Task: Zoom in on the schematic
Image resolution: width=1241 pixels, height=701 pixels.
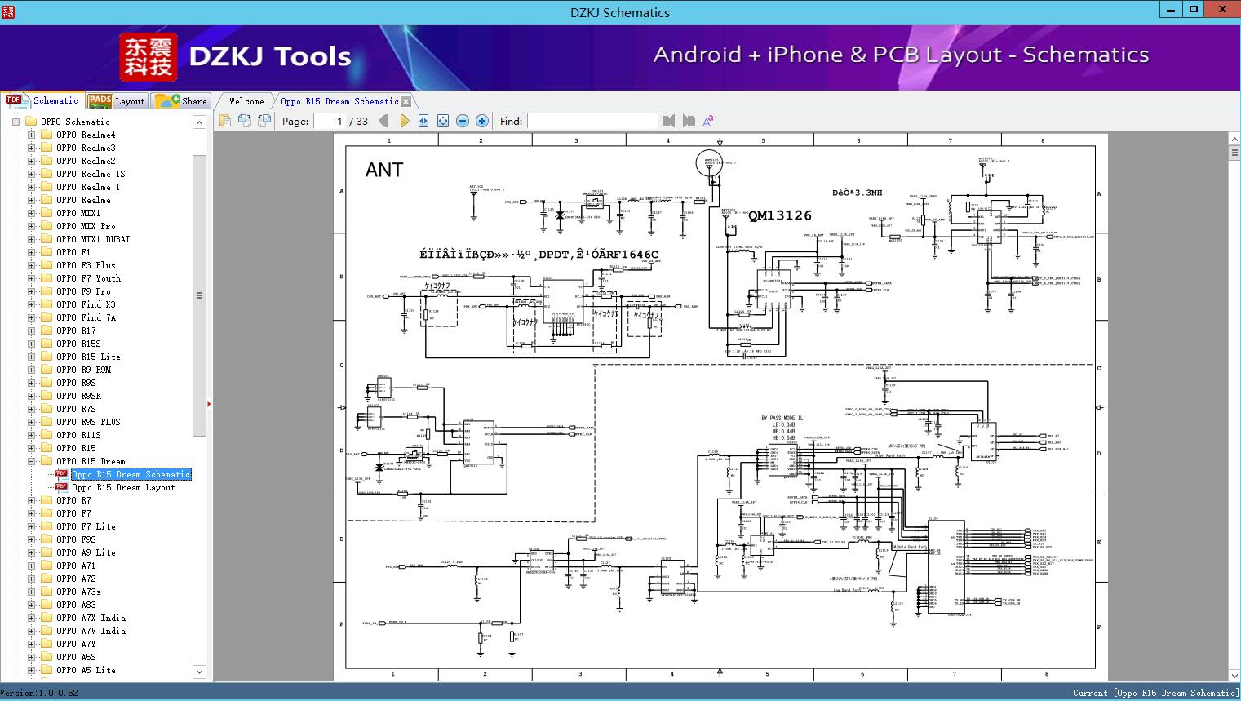Action: coord(482,121)
